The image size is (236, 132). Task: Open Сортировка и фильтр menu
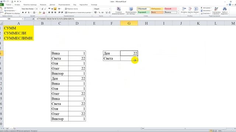pyautogui.click(x=216, y=11)
